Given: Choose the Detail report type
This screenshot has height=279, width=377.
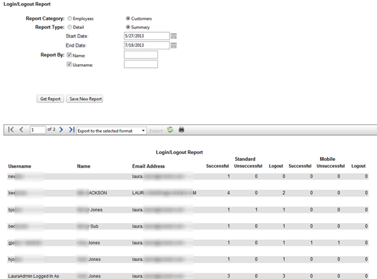Looking at the screenshot, I should coord(69,27).
